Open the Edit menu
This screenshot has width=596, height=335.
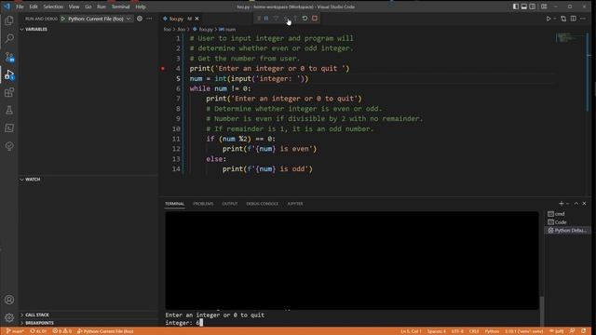pos(34,7)
